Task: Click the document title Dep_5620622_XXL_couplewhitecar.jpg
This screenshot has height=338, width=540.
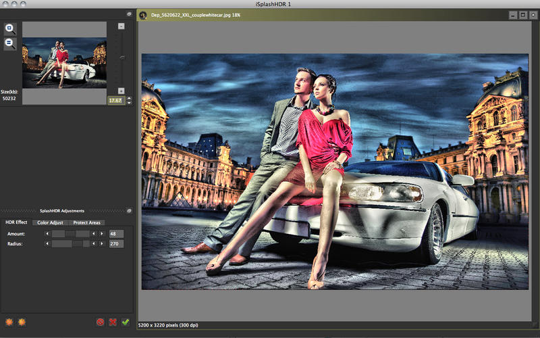Action: [191, 15]
